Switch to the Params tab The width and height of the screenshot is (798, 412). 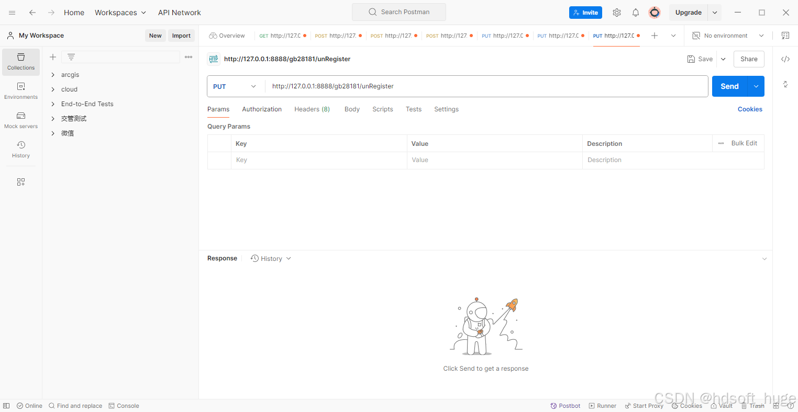[x=218, y=109]
